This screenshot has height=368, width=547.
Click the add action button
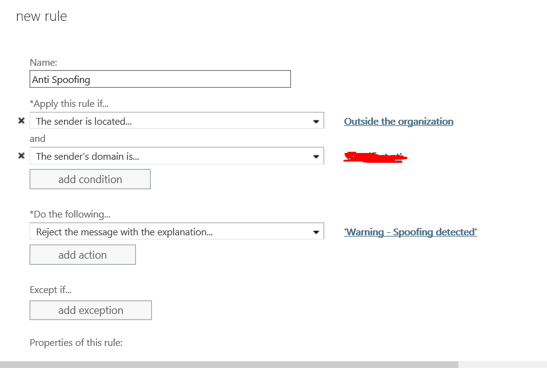(x=82, y=254)
